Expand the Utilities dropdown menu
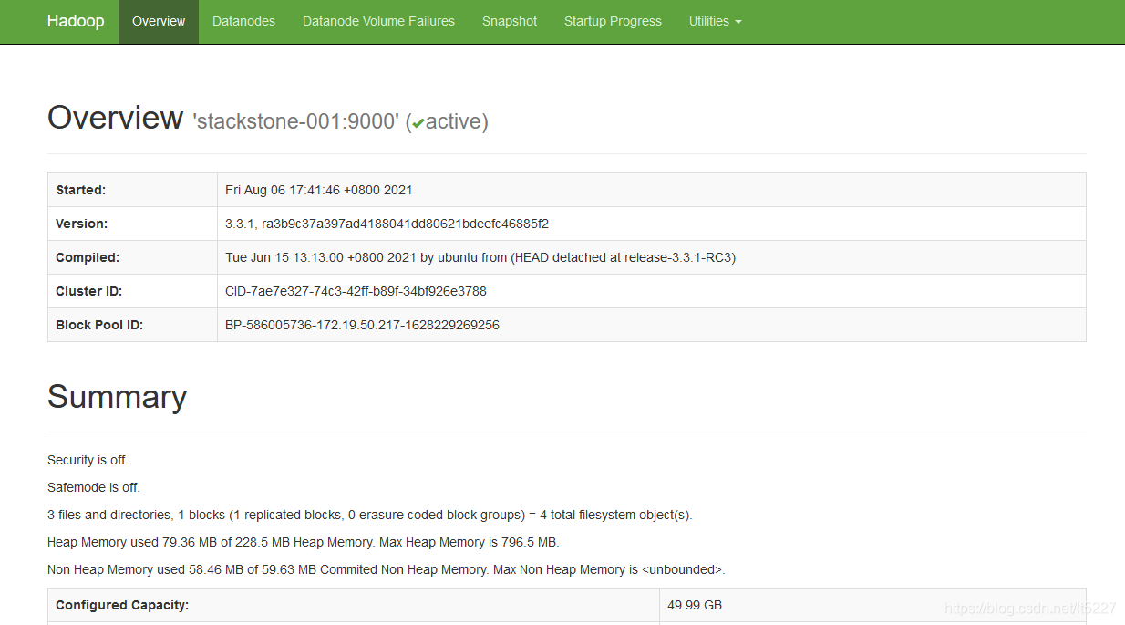 716,21
